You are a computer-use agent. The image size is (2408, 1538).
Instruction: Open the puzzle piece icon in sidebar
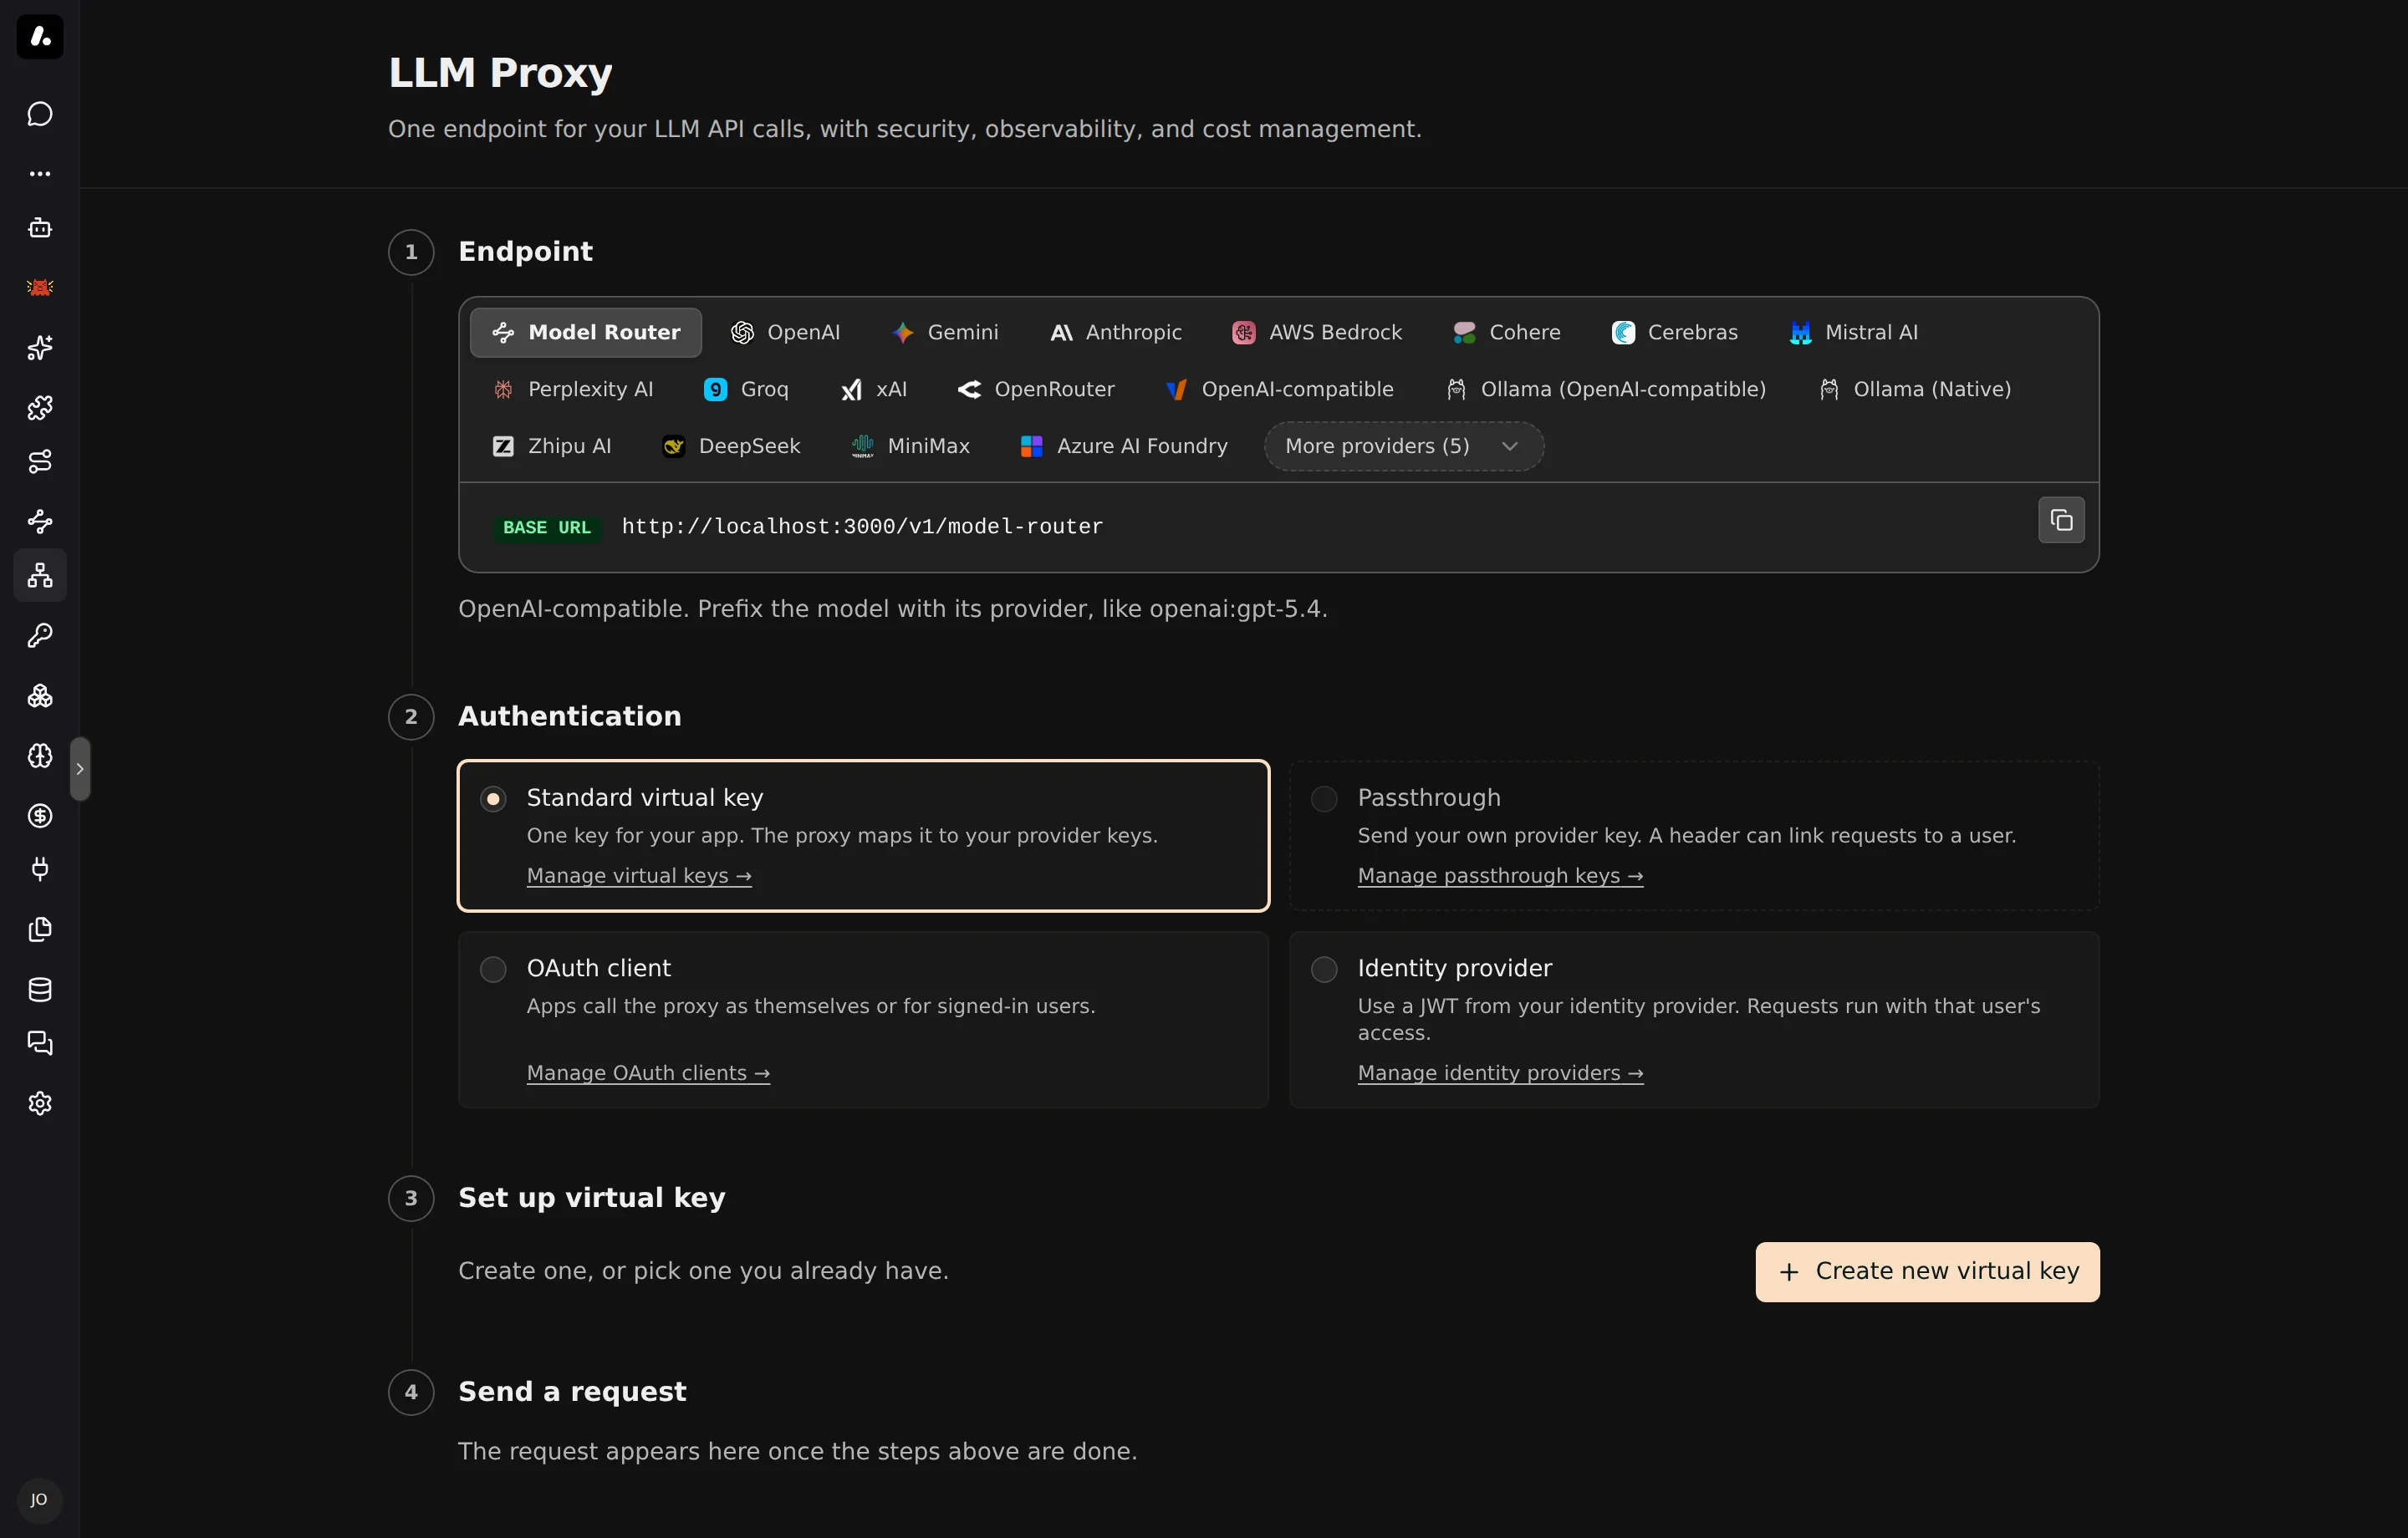point(40,408)
